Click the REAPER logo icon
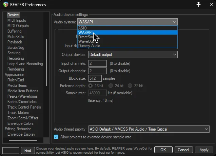Screen dimensions: 216x156 tap(6, 4)
